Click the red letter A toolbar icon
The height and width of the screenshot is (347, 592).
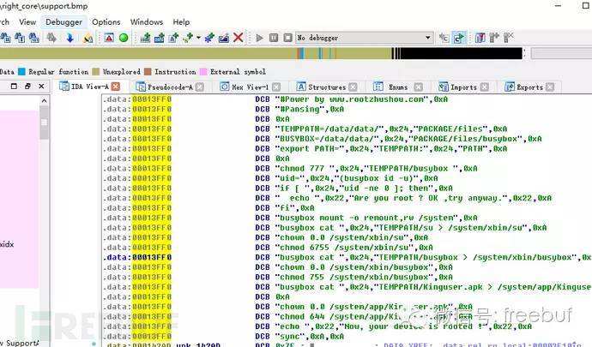click(109, 38)
